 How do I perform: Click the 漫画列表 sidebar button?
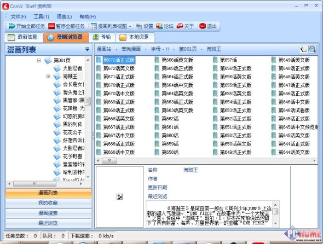tap(48, 193)
